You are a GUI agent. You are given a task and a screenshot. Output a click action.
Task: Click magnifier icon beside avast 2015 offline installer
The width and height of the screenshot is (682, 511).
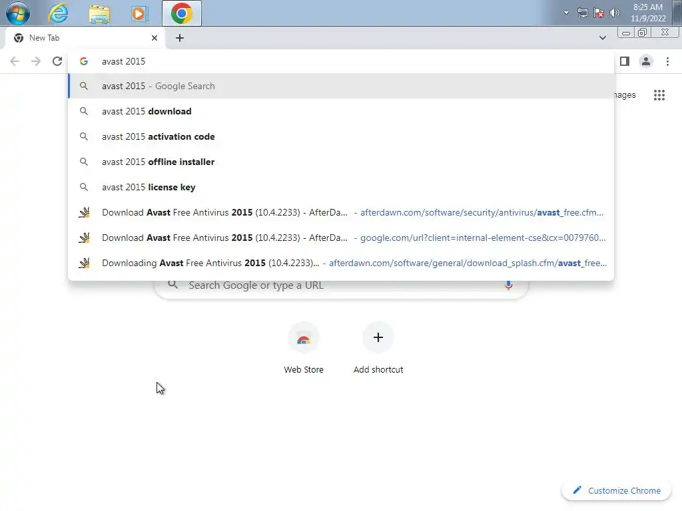pos(84,162)
